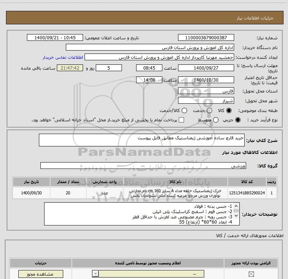The width and height of the screenshot is (288, 279).
Task: Click the گروه کالا field ورزشی
Action: pyautogui.click(x=143, y=166)
